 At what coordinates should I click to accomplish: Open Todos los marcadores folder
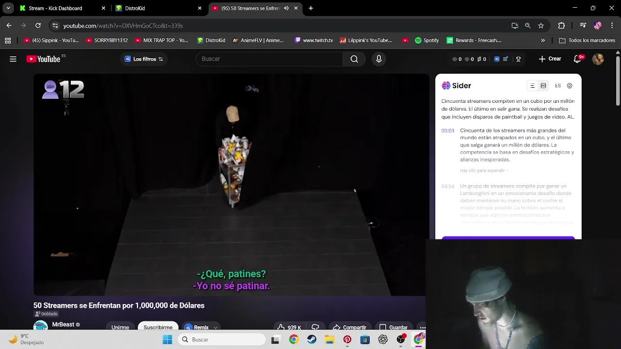pos(587,41)
